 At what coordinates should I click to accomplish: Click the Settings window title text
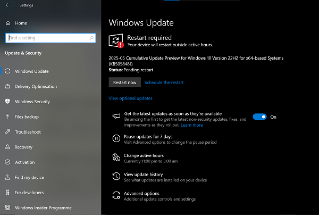click(x=26, y=5)
